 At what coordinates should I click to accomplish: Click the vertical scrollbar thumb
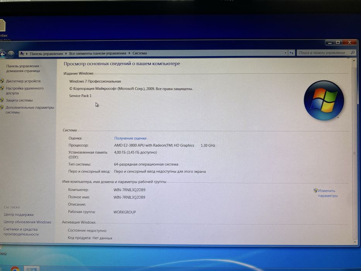tap(354, 153)
